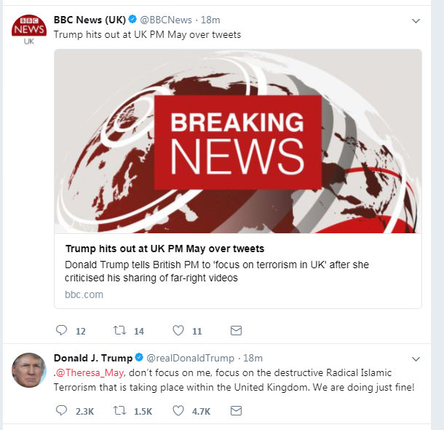Retweet the BBC News tweet
The image size is (444, 430).
(120, 330)
